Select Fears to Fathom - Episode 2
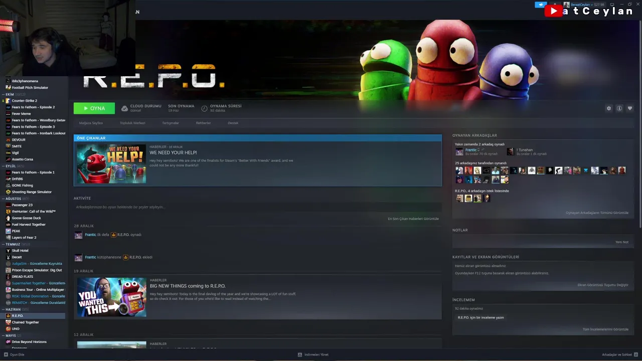The height and width of the screenshot is (361, 642). [x=33, y=107]
